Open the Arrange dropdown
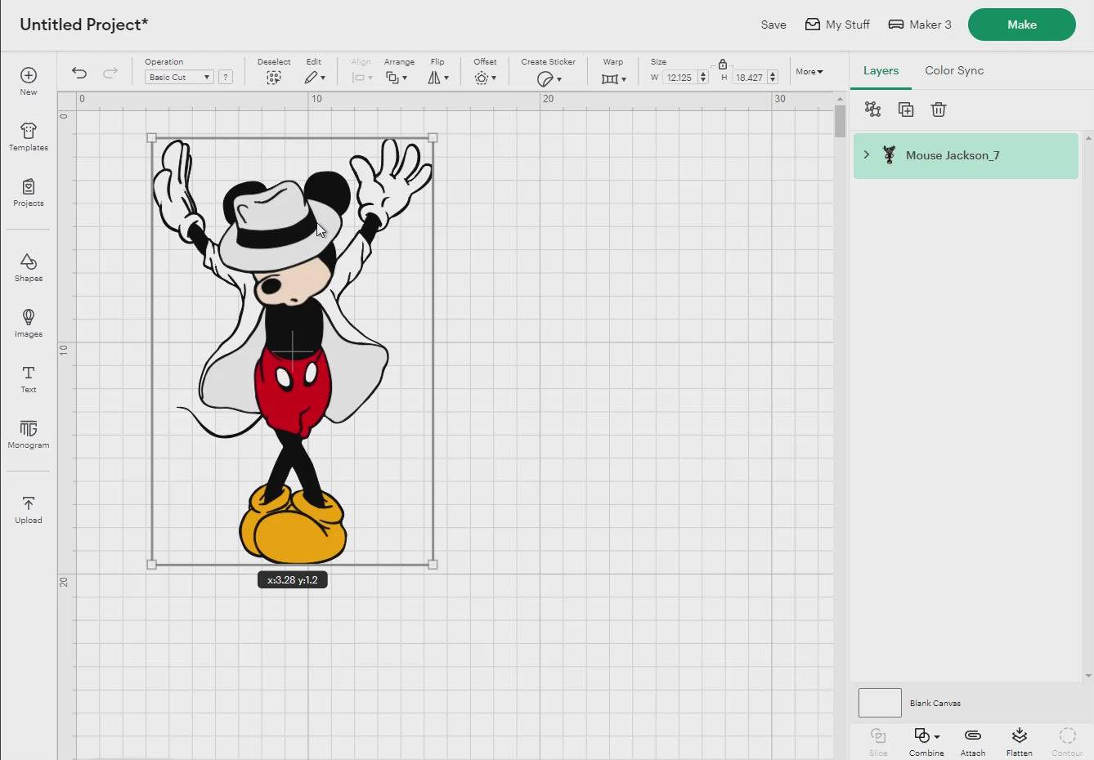 (397, 78)
